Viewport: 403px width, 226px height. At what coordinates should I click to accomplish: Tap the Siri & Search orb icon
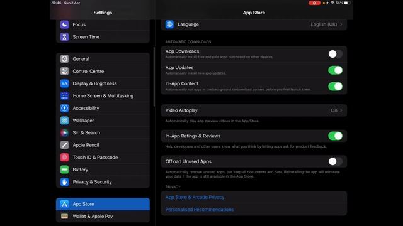click(x=64, y=132)
